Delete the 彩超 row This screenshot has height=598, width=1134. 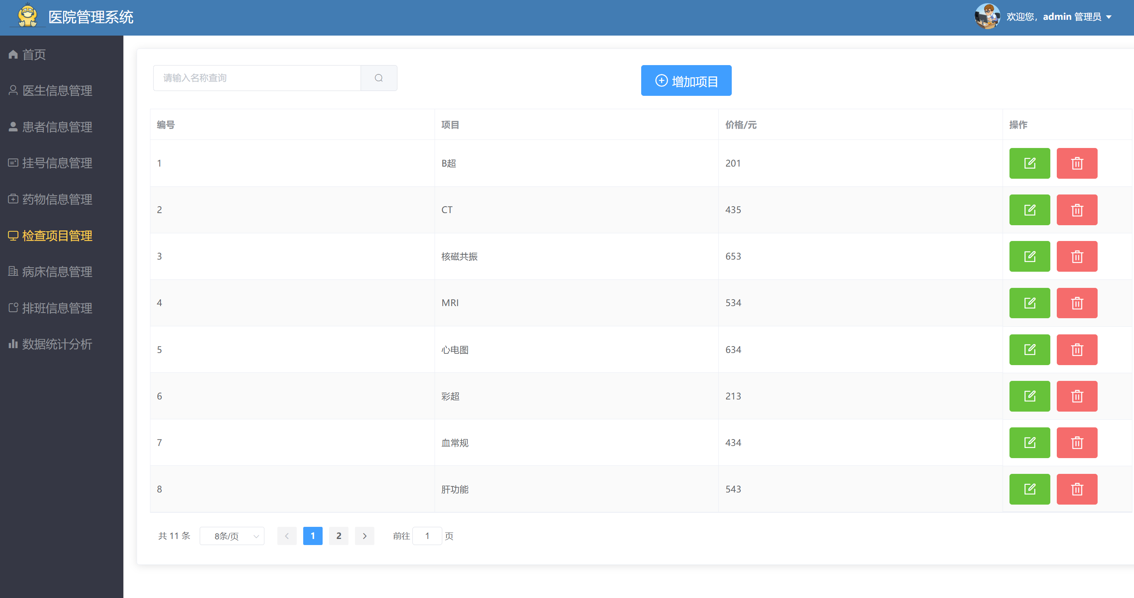[x=1077, y=396]
